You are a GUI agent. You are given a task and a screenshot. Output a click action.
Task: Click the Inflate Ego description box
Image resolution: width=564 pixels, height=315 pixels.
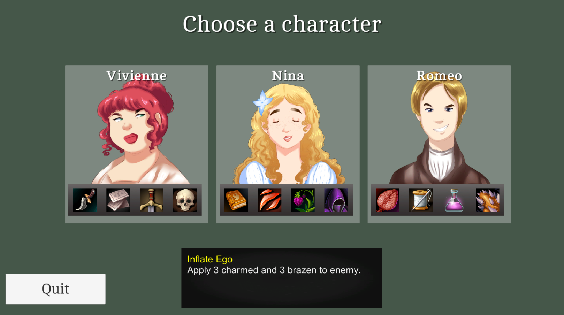point(282,278)
